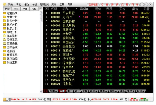Open the 大盘分析 folder icon
This screenshot has height=105, width=156.
coord(5,17)
